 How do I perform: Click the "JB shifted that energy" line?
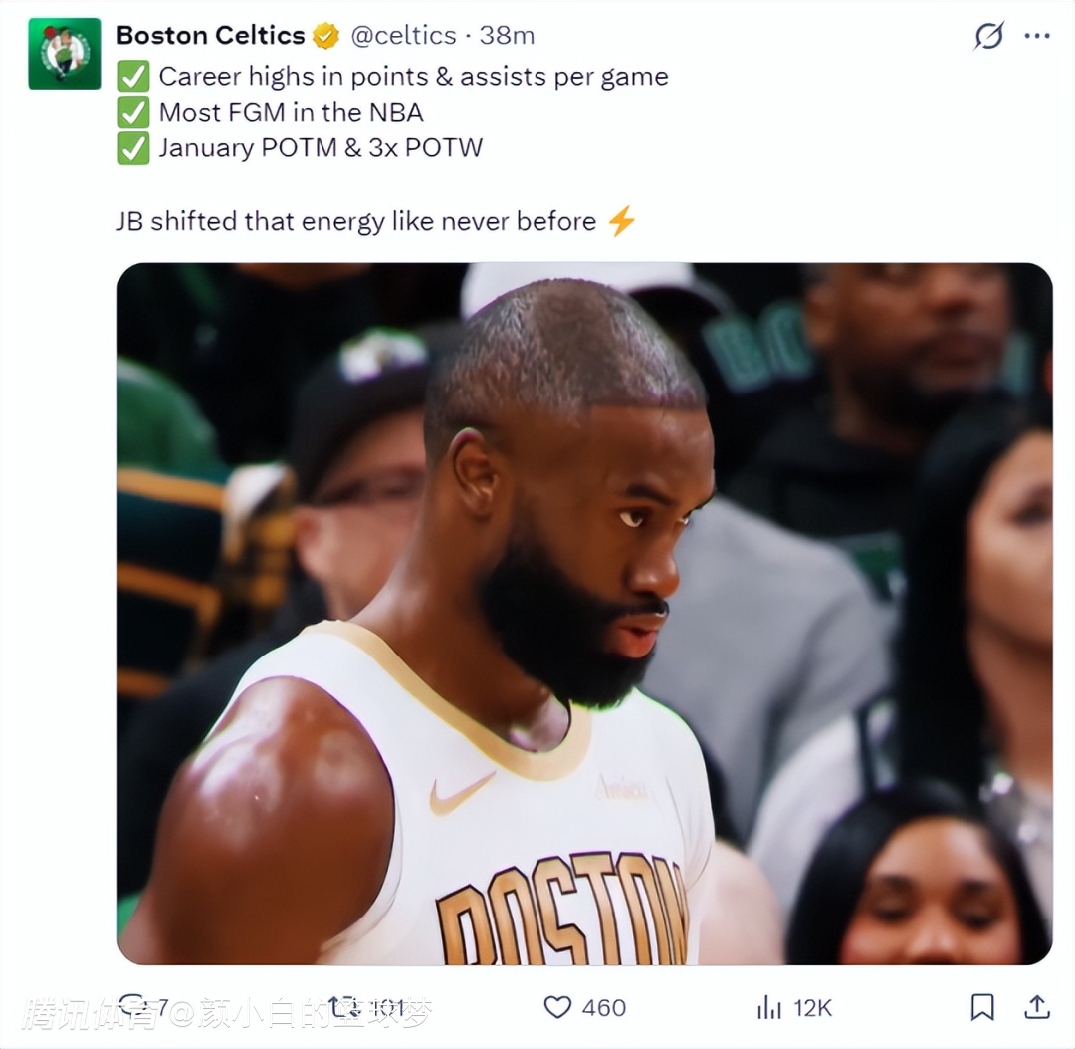pos(356,221)
